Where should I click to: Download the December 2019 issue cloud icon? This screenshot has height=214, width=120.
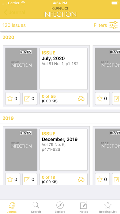coord(81,179)
